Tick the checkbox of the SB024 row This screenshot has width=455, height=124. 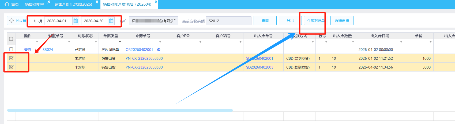click(11, 49)
